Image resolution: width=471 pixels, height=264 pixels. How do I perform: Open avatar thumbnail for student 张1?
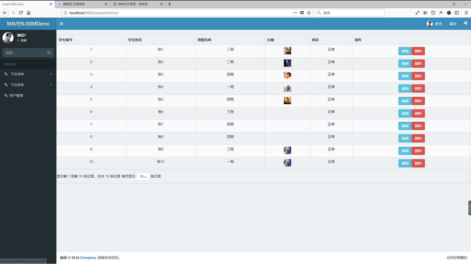(x=287, y=51)
